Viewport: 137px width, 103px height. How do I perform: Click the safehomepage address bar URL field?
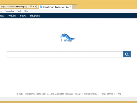click(14, 7)
